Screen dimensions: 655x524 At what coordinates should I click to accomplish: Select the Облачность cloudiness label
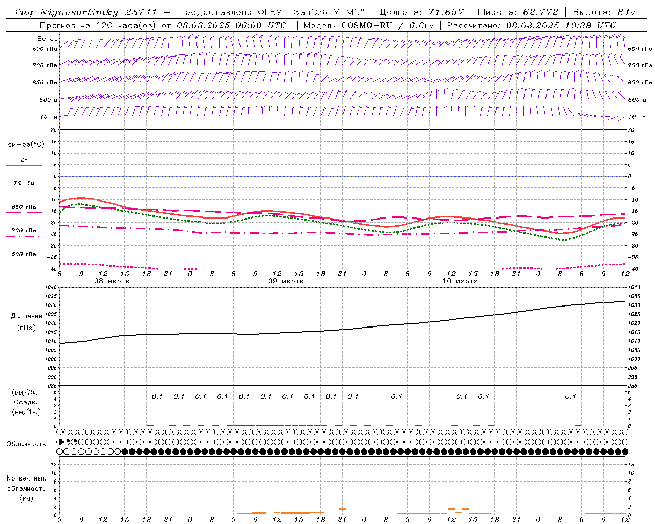26,444
